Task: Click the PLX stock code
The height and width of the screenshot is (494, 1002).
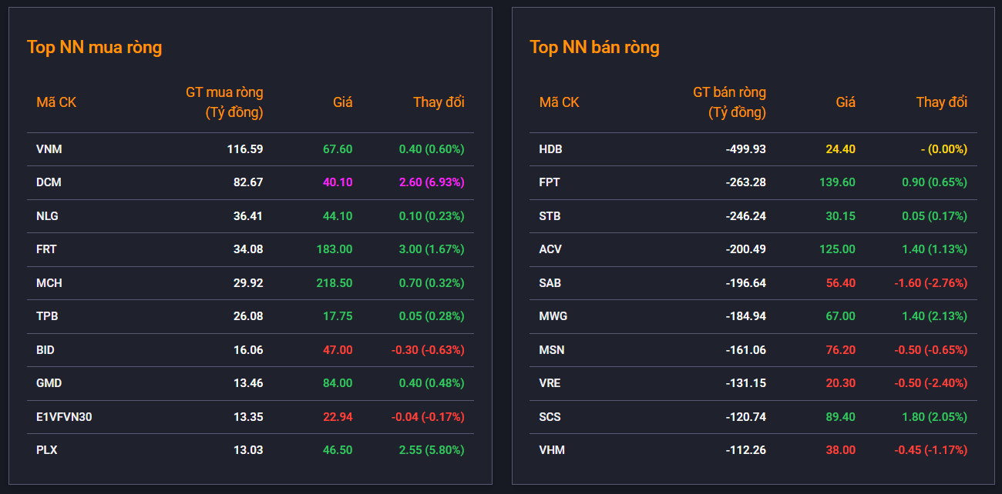Action: [x=46, y=450]
